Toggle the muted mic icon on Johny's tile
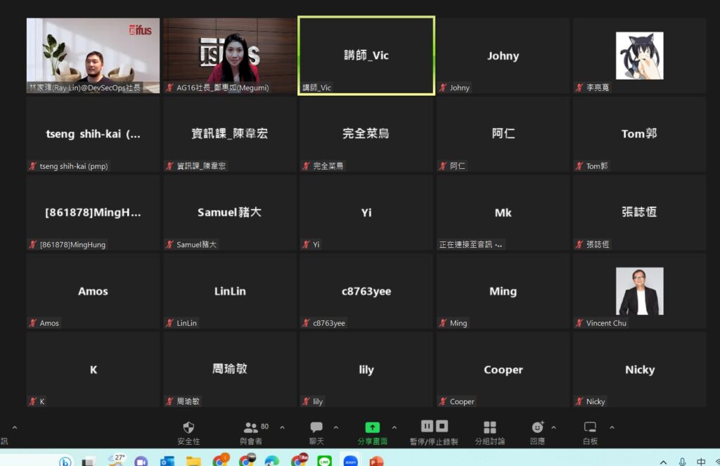 click(x=443, y=88)
